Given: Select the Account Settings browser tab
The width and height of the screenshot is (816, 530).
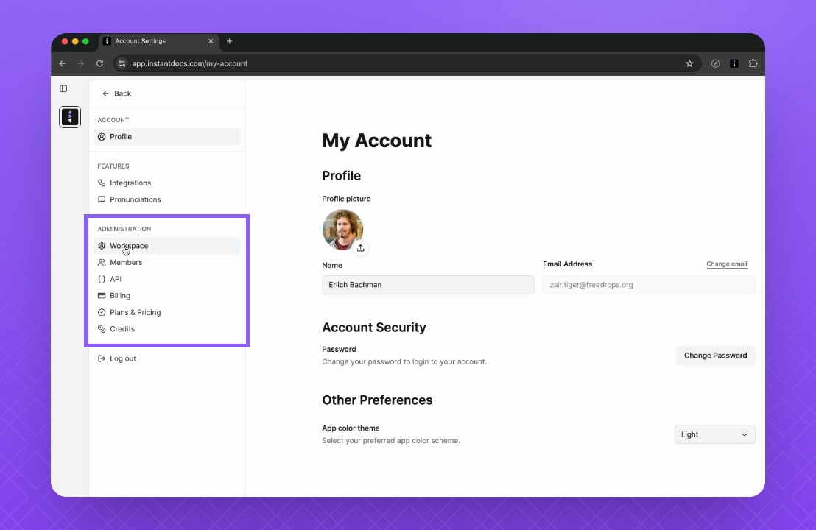Looking at the screenshot, I should click(x=159, y=41).
